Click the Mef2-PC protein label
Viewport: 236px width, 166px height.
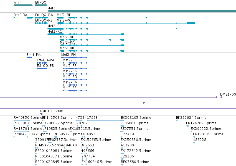pyautogui.click(x=70, y=60)
